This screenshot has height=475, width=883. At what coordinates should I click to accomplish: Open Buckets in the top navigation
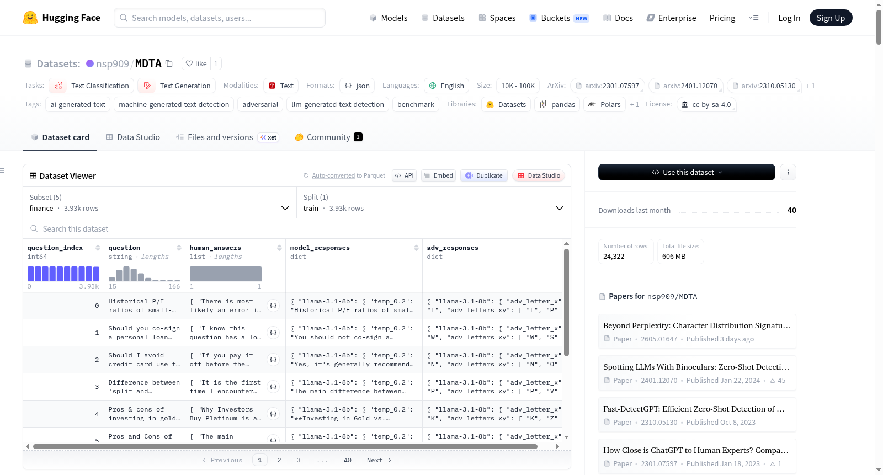tap(559, 18)
